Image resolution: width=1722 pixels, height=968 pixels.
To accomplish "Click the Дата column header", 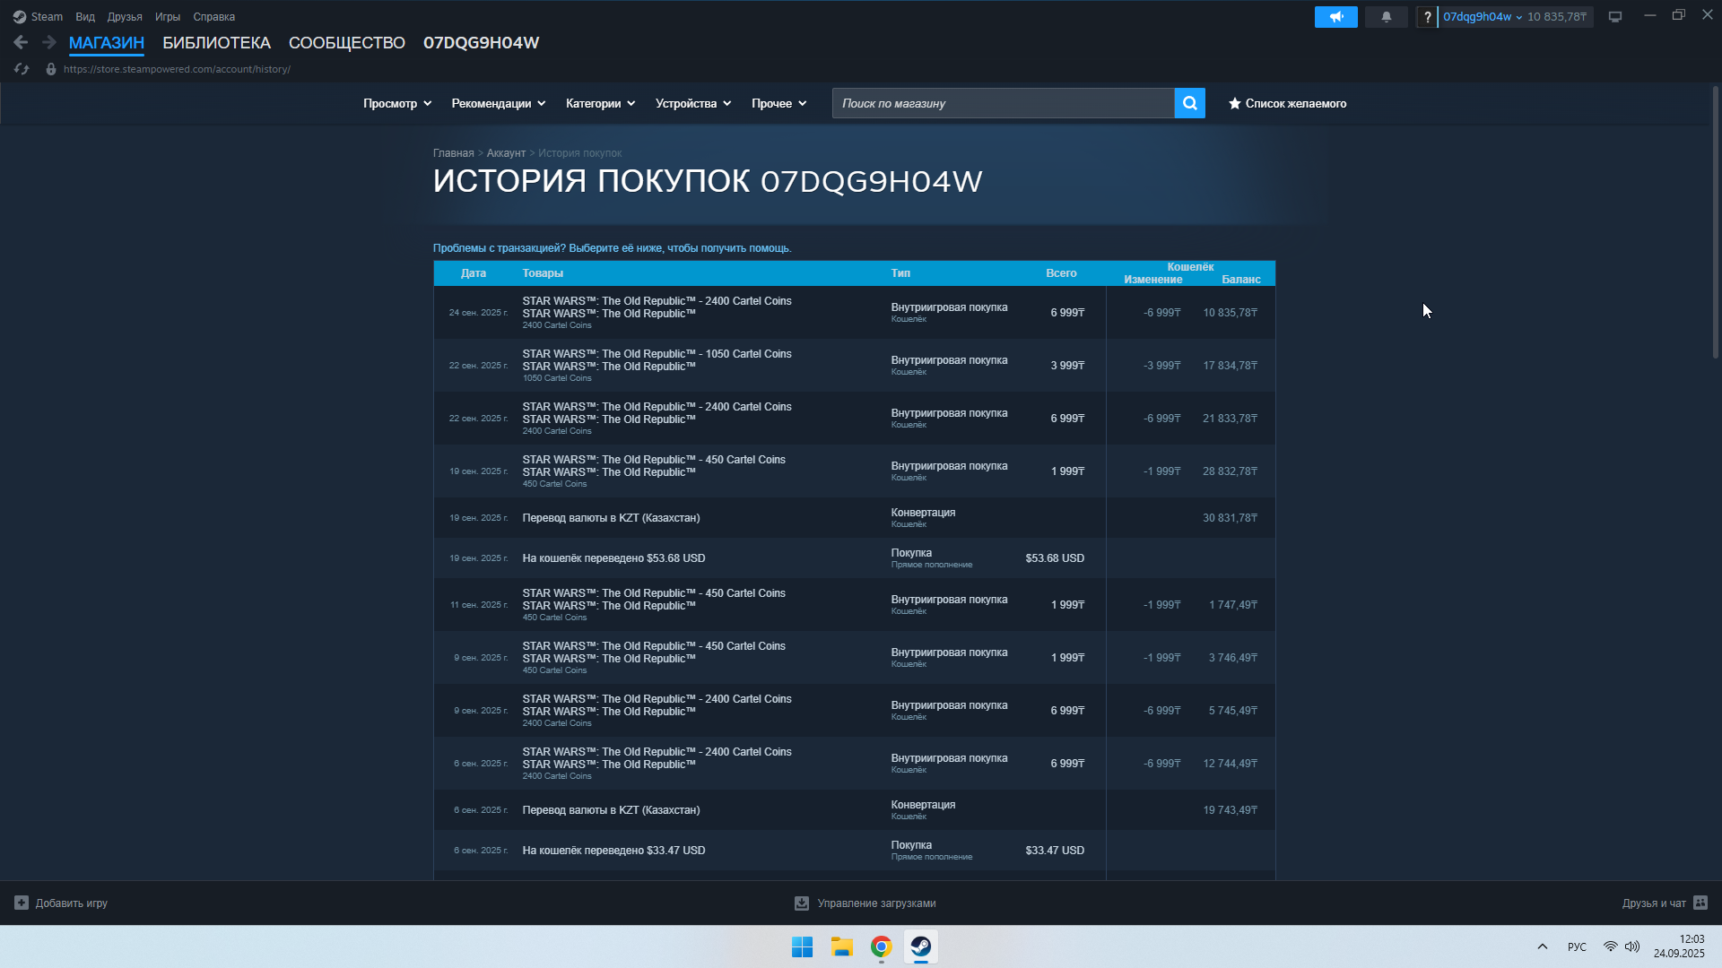I will (x=474, y=273).
